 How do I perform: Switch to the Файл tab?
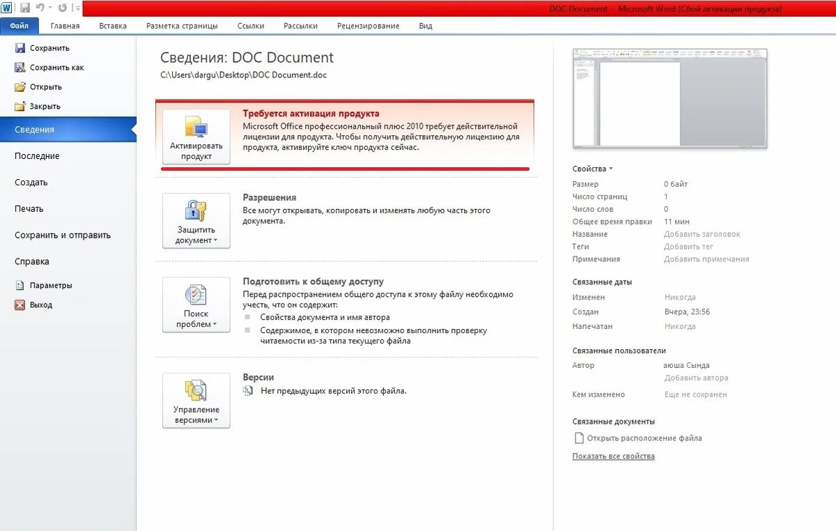[x=20, y=26]
